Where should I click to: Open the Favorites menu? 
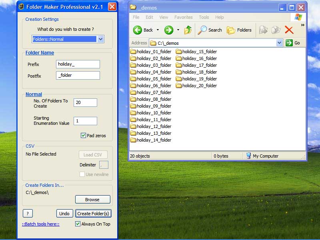(x=183, y=17)
